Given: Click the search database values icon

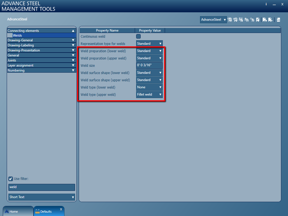Looking at the screenshot, I should (230, 20).
